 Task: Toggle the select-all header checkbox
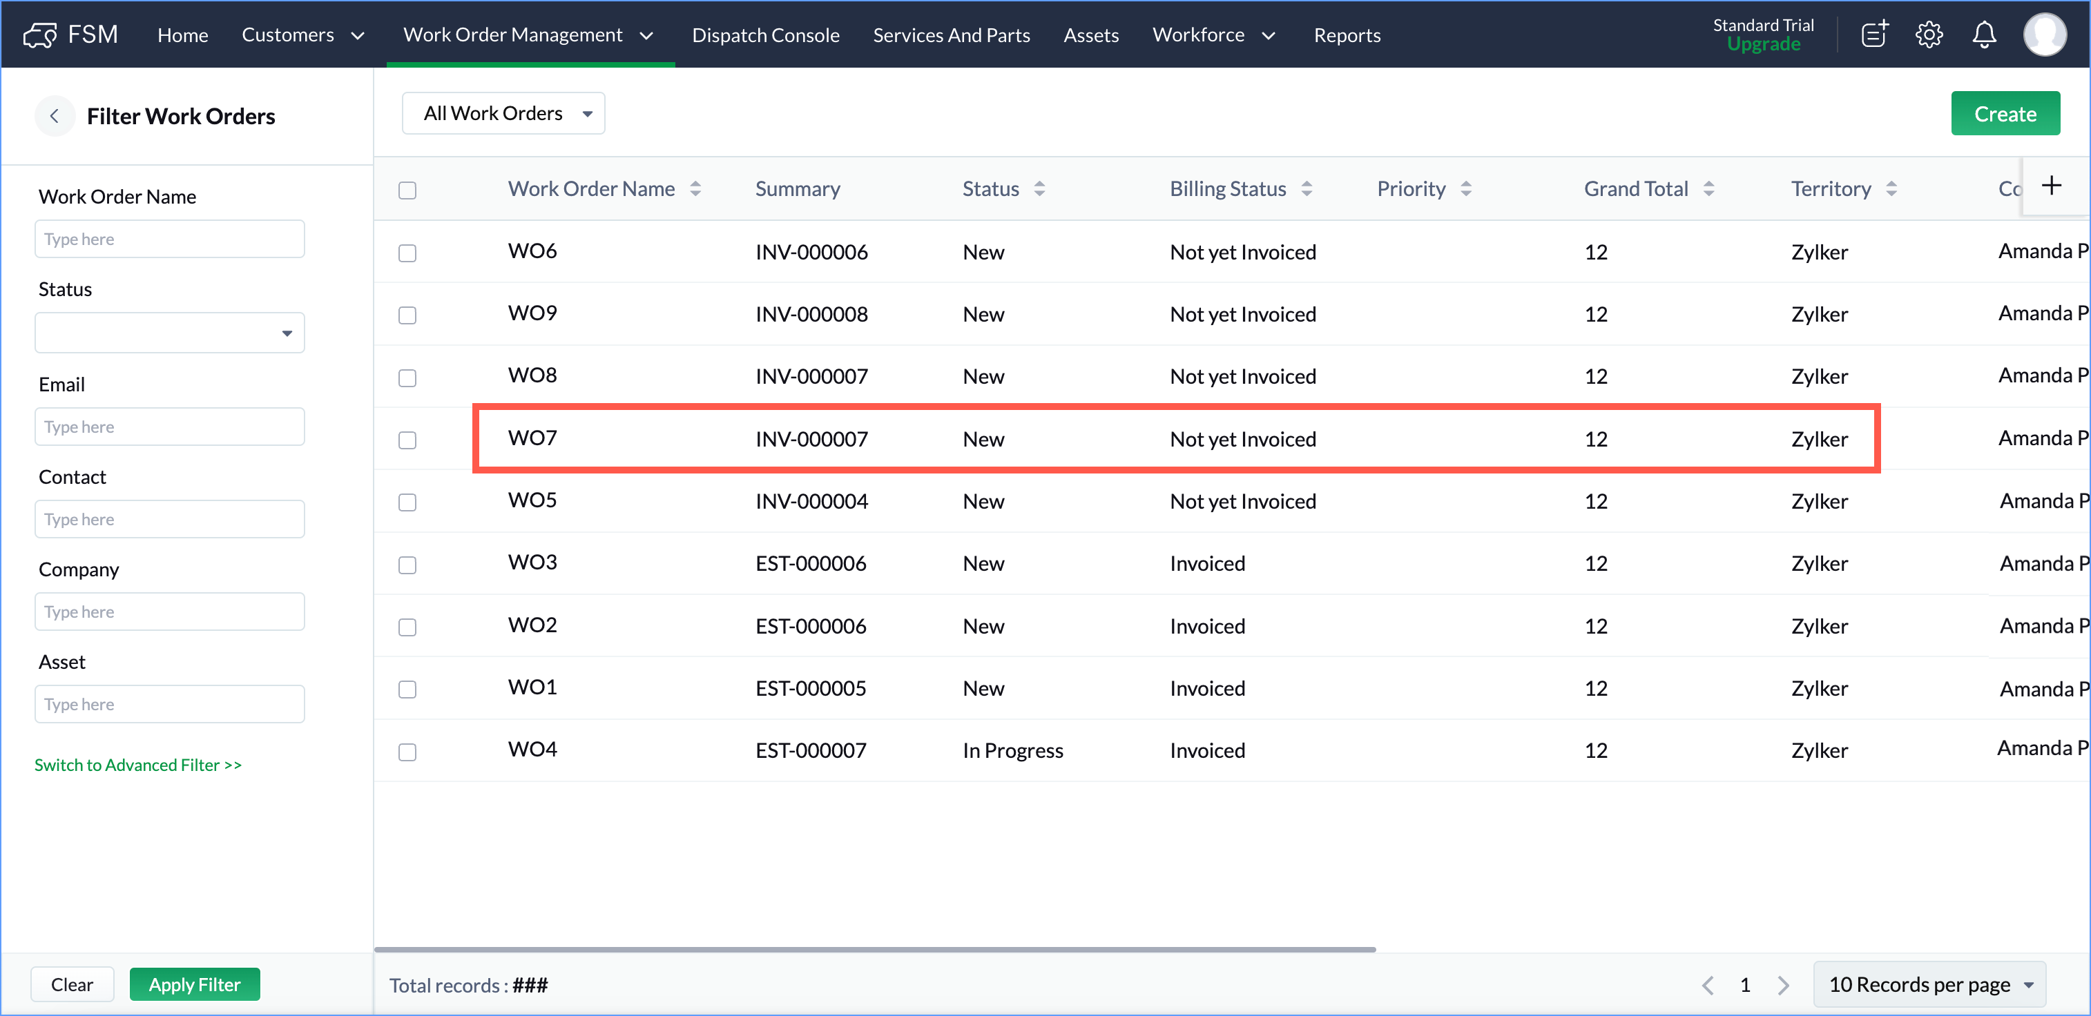pyautogui.click(x=407, y=190)
